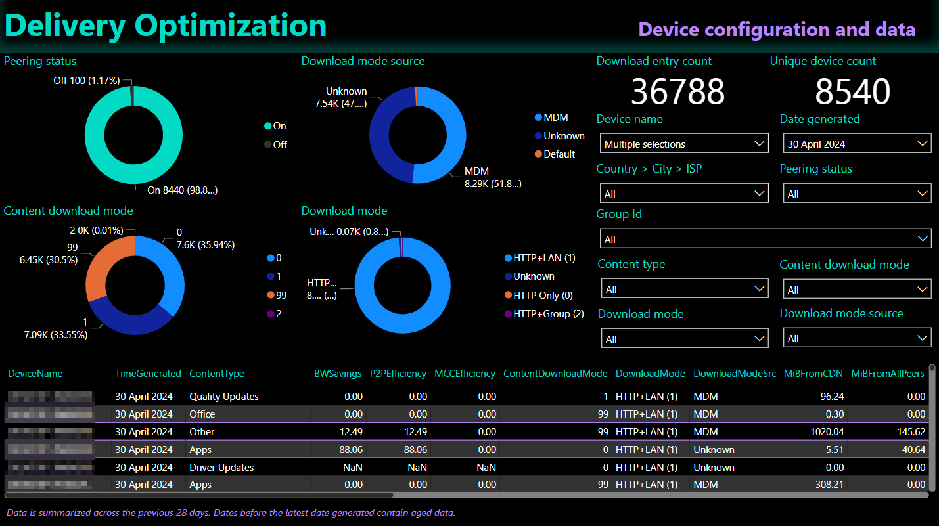Open the Content type filter dropdown
Screen dimensions: 939x526
click(x=683, y=289)
